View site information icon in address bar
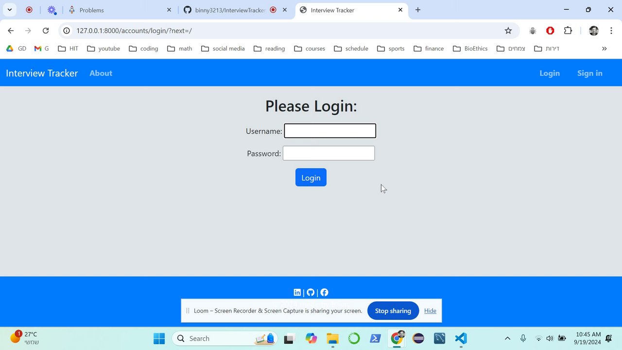The width and height of the screenshot is (622, 350). 67,31
